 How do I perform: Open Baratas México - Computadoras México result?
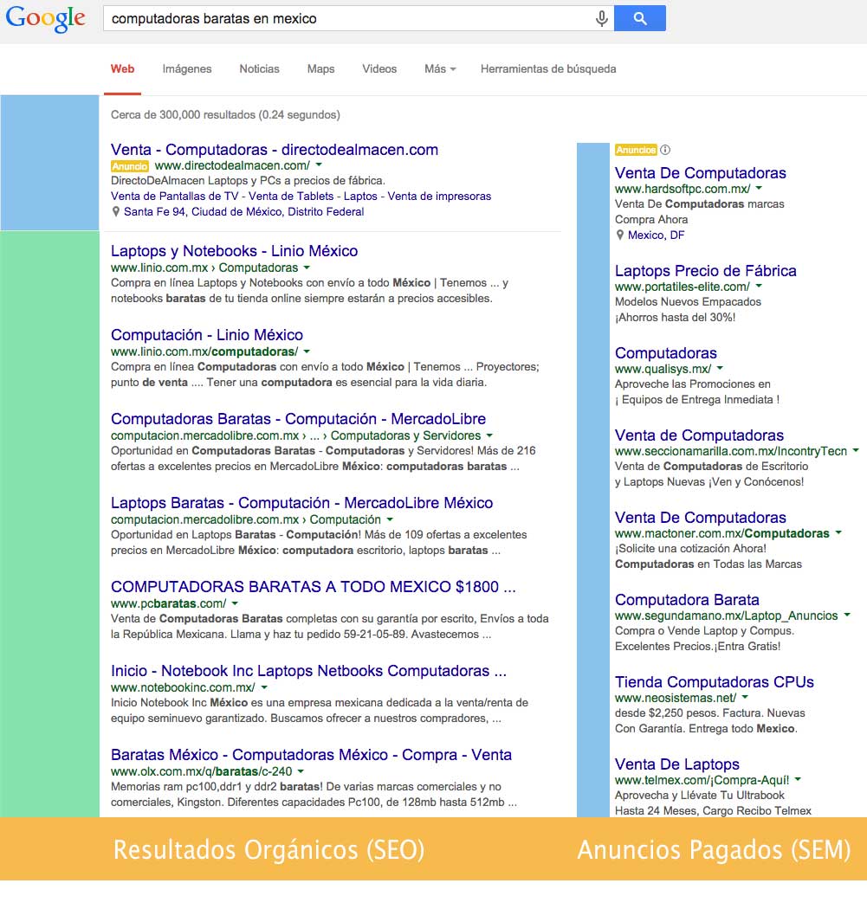(312, 756)
